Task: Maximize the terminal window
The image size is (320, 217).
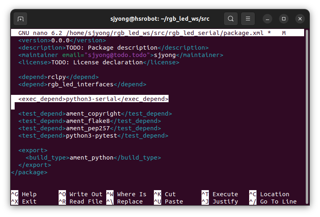Action: pos(284,19)
